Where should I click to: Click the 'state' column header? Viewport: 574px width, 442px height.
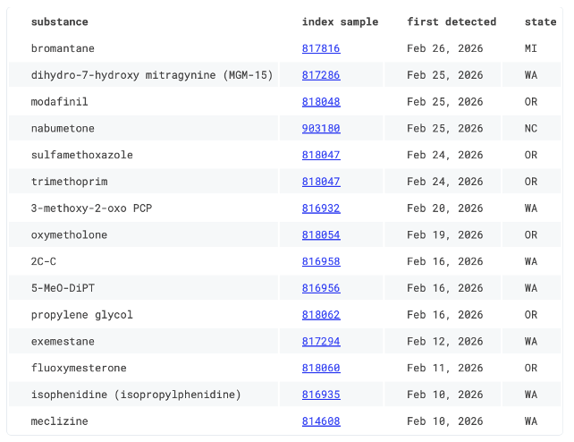(539, 21)
